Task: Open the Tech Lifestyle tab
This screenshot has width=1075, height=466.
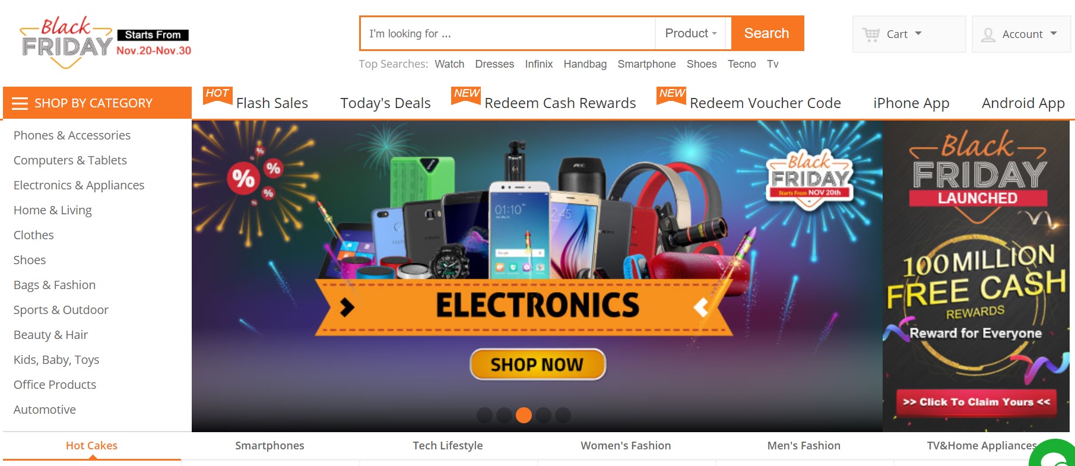Action: coord(448,446)
